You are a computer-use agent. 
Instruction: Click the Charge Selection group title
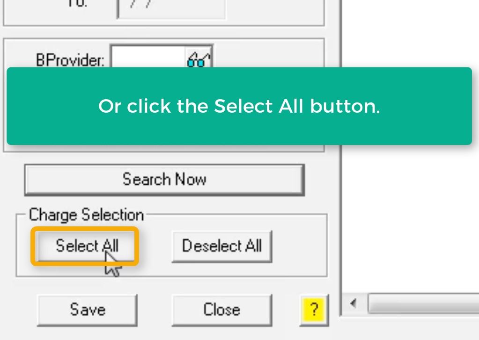(x=86, y=215)
